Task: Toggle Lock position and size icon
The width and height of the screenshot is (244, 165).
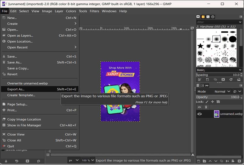Action: coord(212,102)
